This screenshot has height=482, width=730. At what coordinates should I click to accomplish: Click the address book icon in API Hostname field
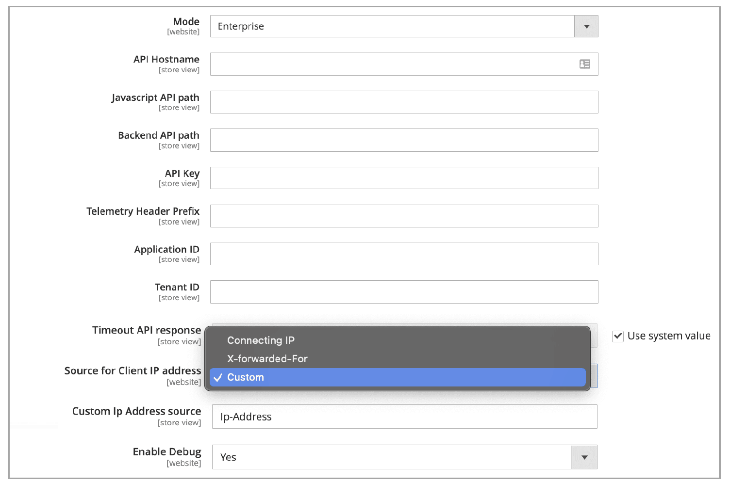(585, 64)
